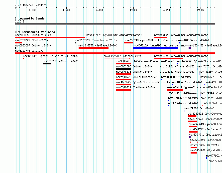
Task: Open nsv5878236 (Almarri2020) label
Action: (x=134, y=72)
